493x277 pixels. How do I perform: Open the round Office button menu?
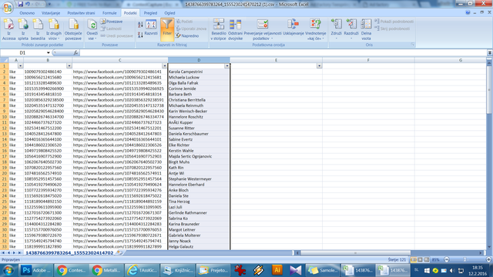[8, 8]
